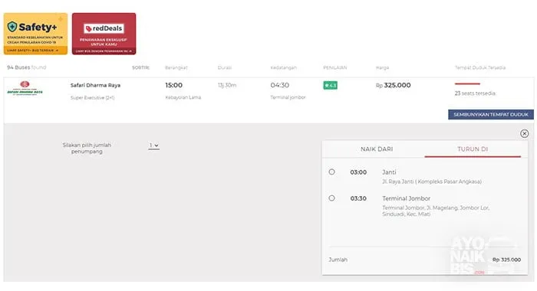
Task: Click the 23 seats tersedia text
Action: (475, 93)
